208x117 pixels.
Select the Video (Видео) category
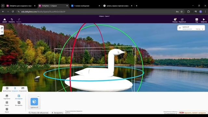point(7,103)
